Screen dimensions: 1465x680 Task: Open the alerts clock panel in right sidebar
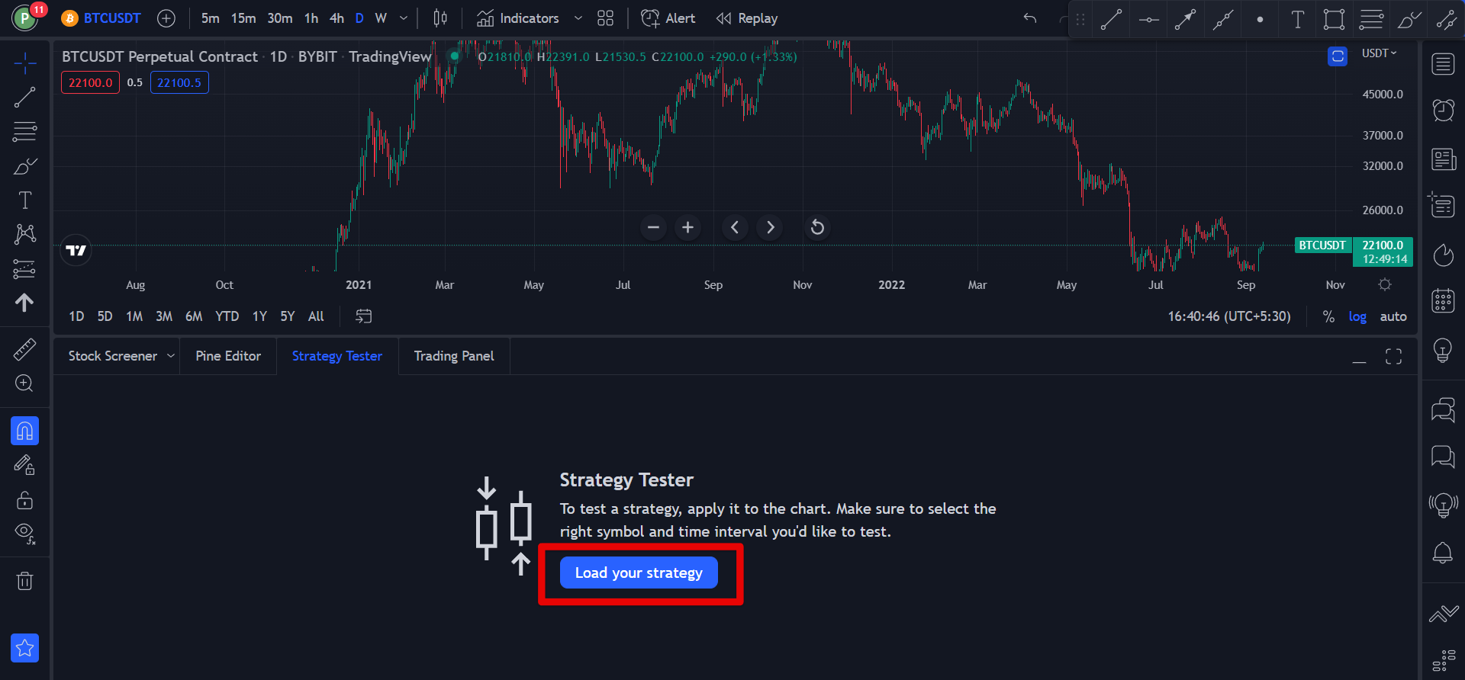pos(1443,111)
